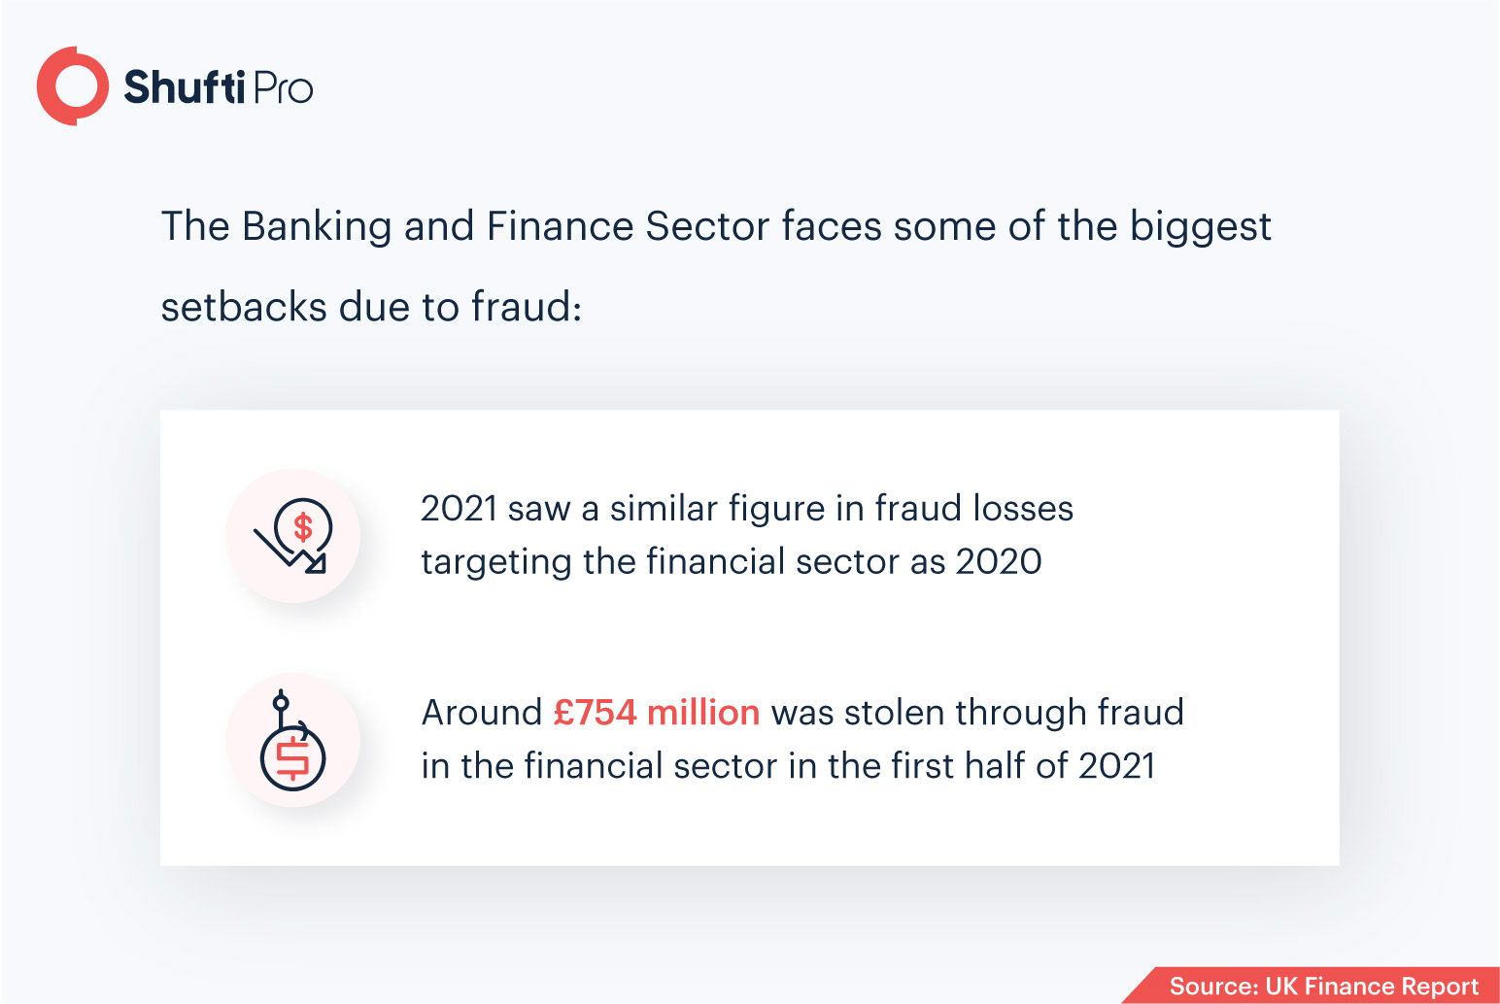The height and width of the screenshot is (1004, 1500).
Task: Click the word 'Around' before £754 million
Action: [482, 713]
